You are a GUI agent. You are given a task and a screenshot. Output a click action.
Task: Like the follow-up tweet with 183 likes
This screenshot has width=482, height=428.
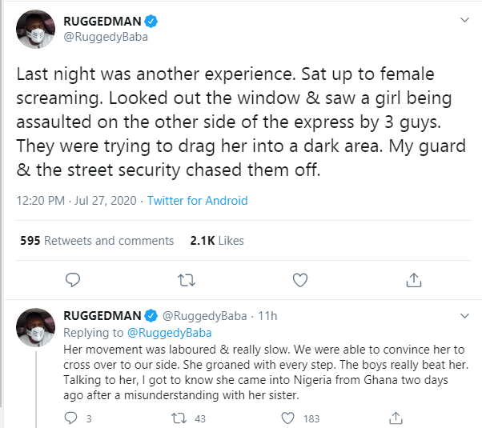coord(288,417)
